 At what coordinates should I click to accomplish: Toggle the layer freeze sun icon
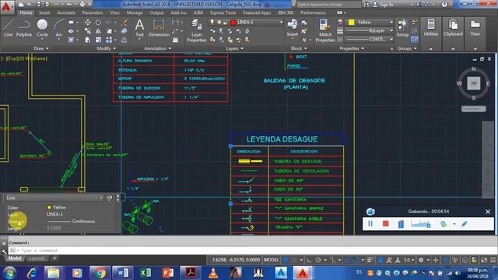(x=219, y=23)
